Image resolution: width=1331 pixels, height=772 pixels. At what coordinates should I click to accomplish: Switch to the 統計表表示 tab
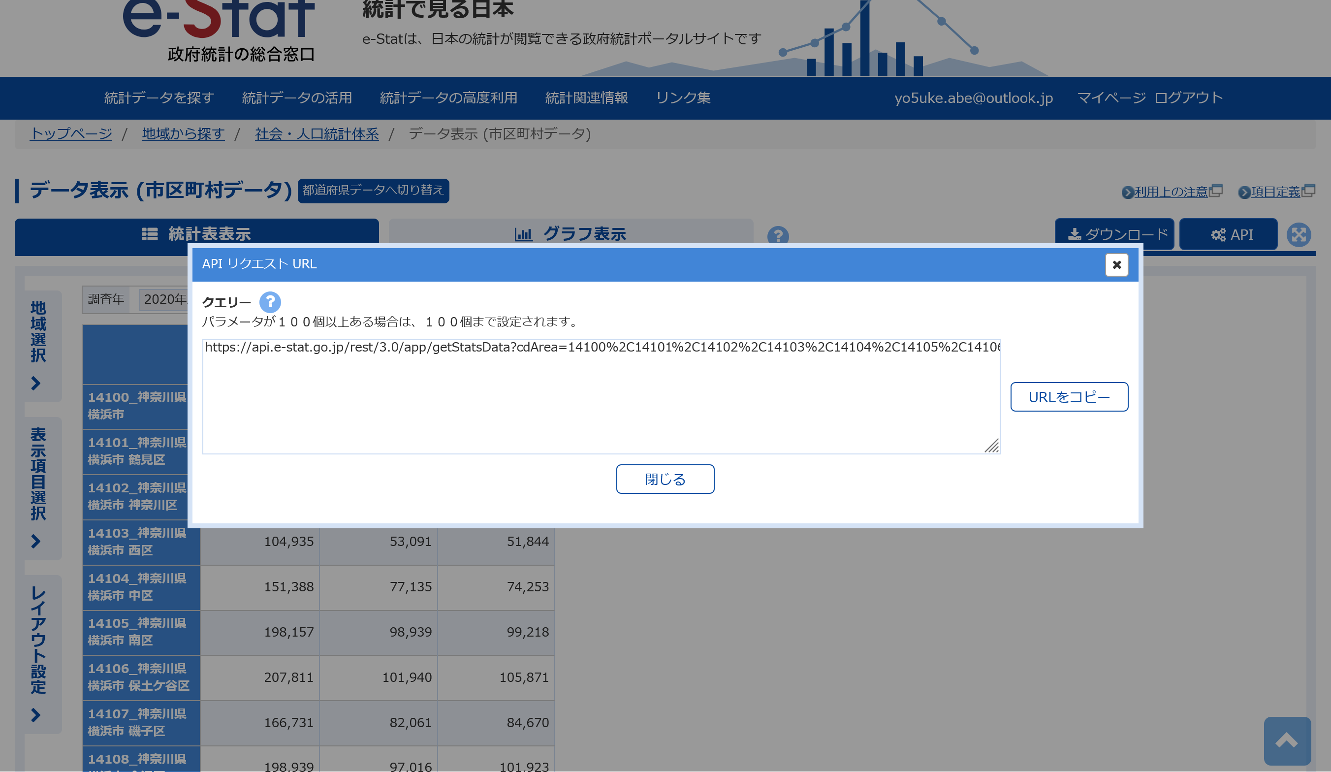pos(196,233)
